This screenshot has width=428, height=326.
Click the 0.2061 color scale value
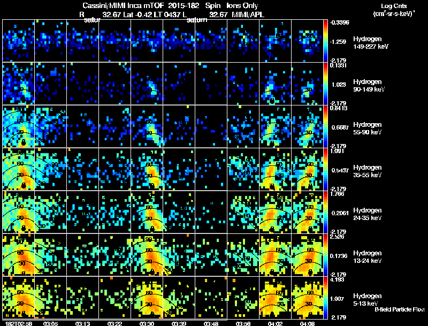tap(340, 213)
